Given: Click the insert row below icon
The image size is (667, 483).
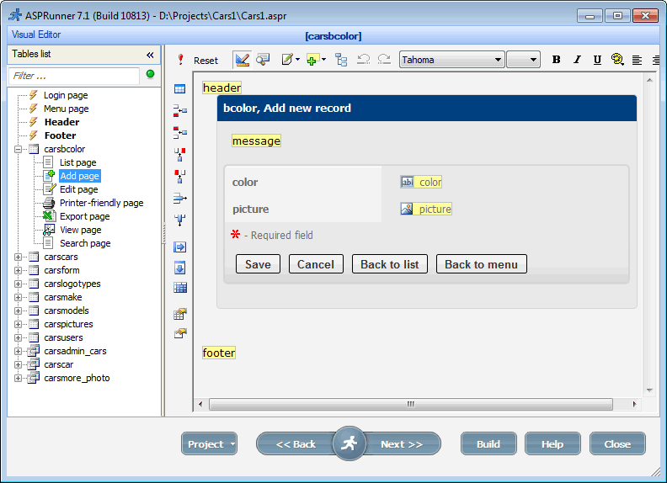Looking at the screenshot, I should click(180, 133).
